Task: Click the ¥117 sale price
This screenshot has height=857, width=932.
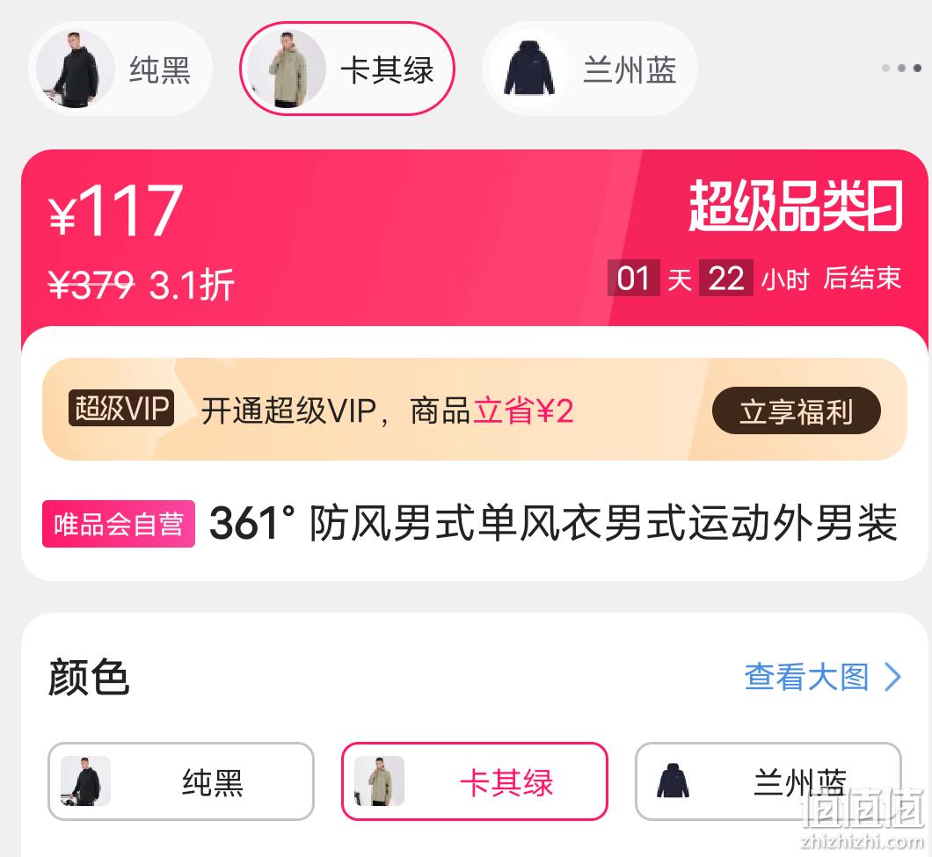Action: pos(115,210)
